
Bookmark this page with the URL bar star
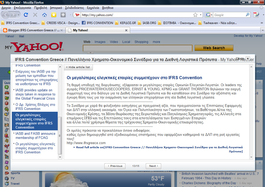(x=195, y=15)
